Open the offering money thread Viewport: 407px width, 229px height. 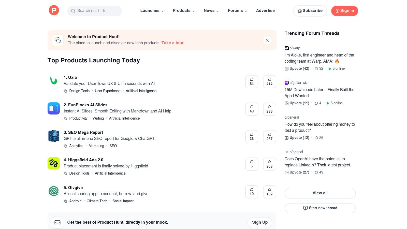320,127
